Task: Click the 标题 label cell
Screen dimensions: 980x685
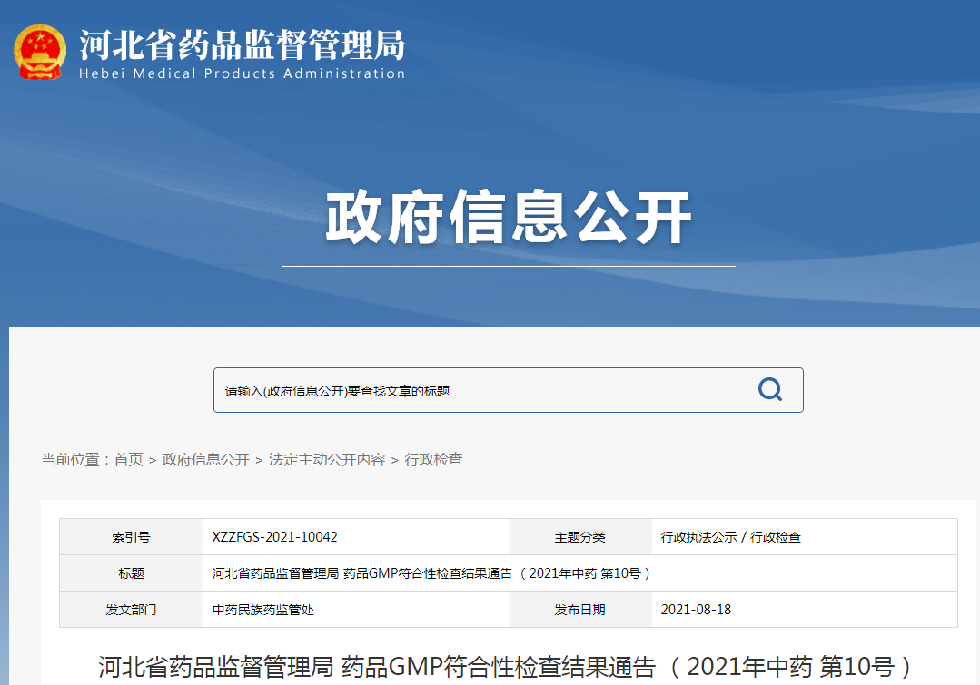Action: [x=132, y=573]
